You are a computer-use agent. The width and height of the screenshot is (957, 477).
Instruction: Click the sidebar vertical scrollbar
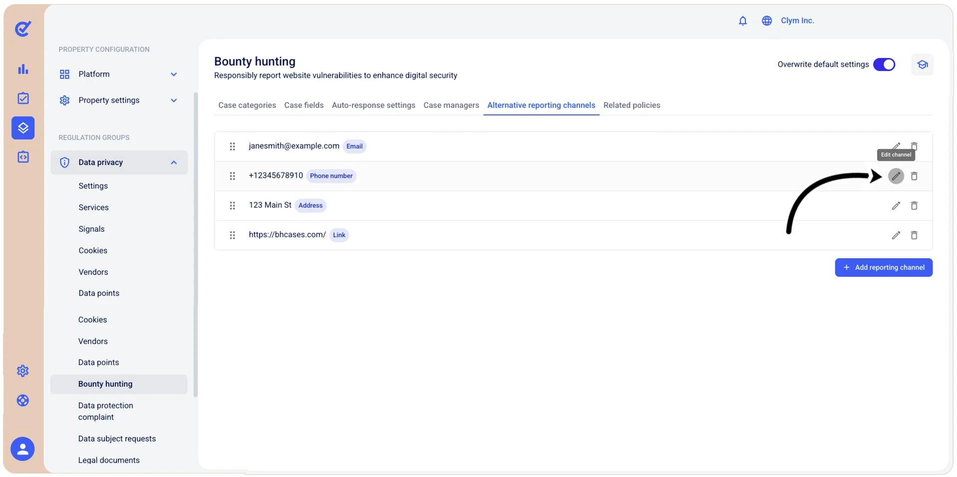[196, 245]
